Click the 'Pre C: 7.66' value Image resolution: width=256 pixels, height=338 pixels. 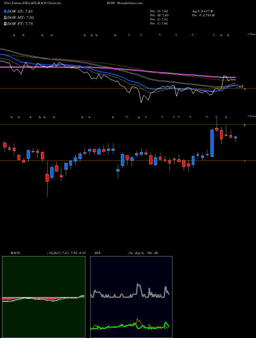159,24
